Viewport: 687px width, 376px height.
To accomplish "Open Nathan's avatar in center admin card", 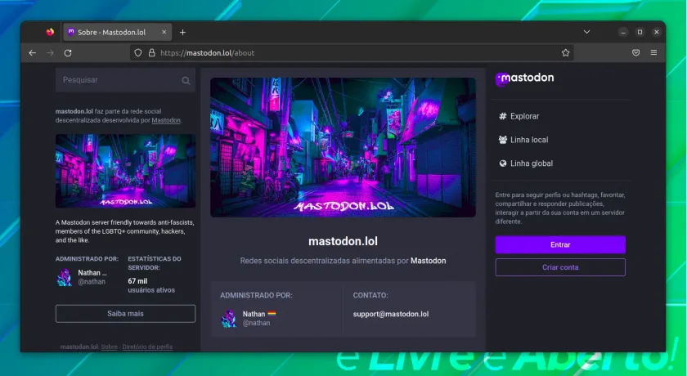I will click(x=229, y=319).
